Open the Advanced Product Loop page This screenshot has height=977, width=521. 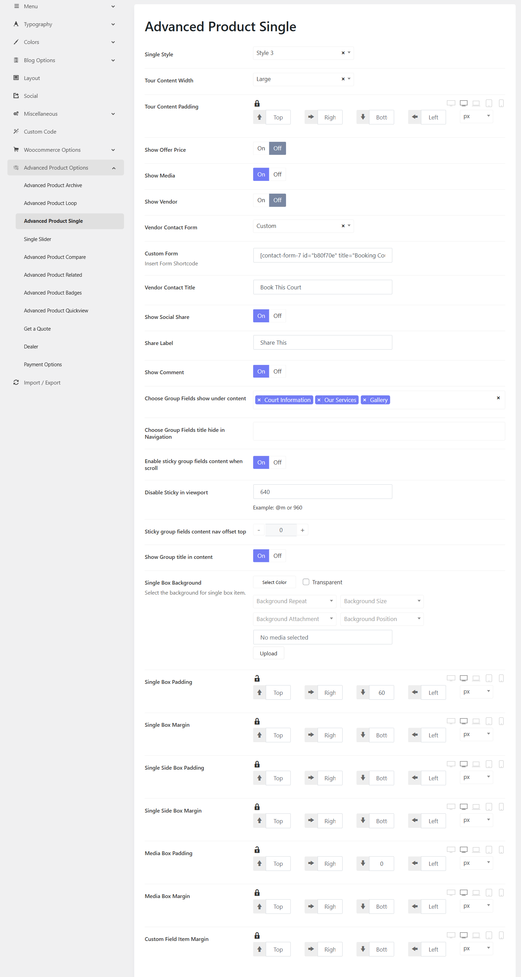pyautogui.click(x=50, y=203)
